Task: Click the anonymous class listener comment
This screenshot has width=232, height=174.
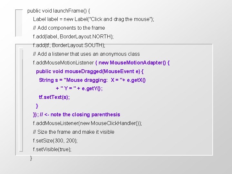Action: [x=86, y=54]
